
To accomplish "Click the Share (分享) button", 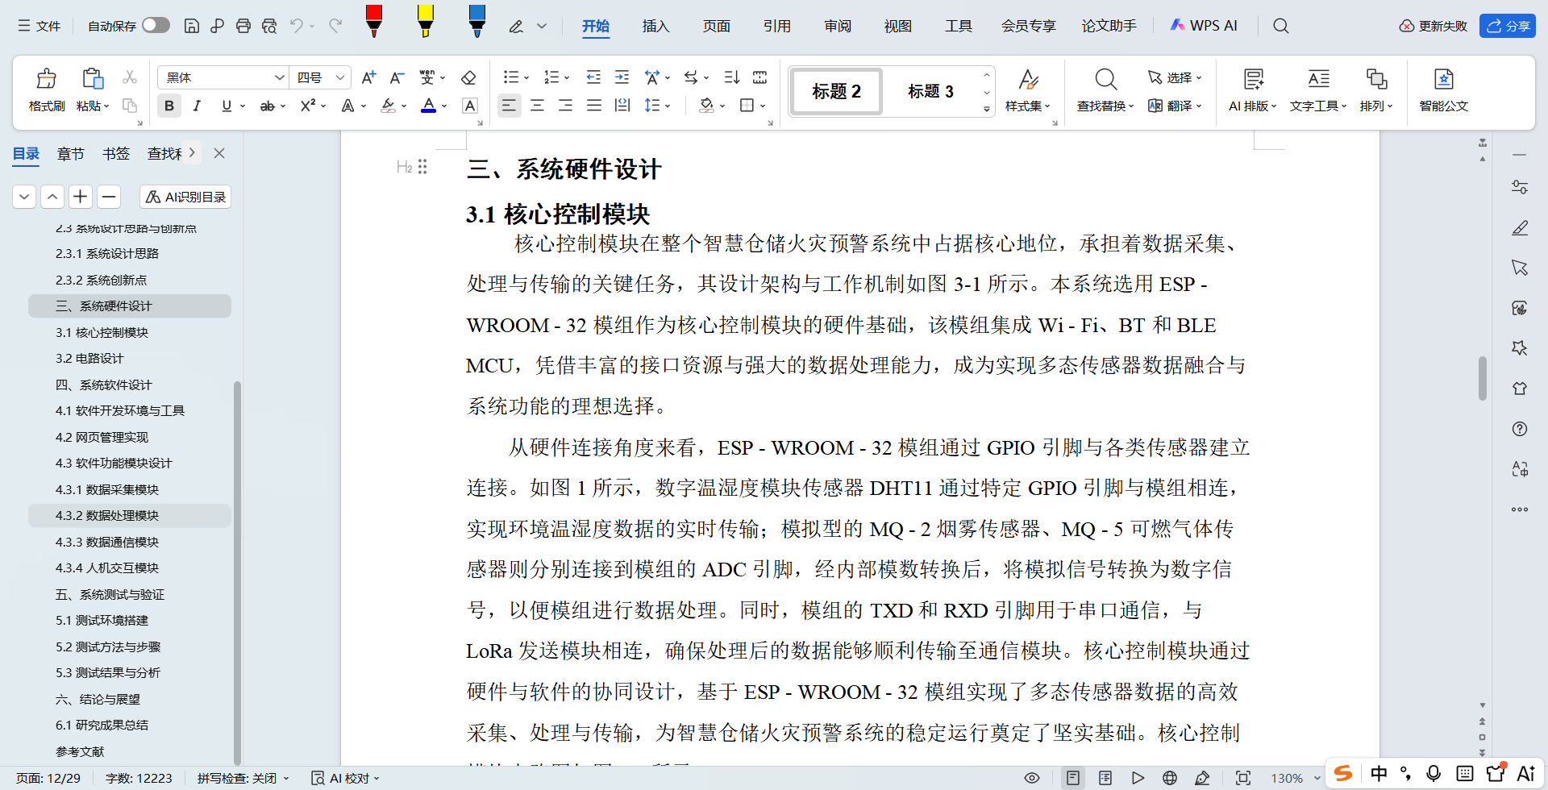I will pos(1508,26).
